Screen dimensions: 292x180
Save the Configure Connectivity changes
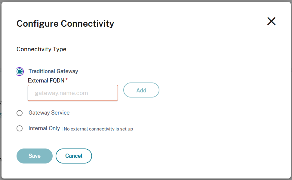tap(34, 156)
